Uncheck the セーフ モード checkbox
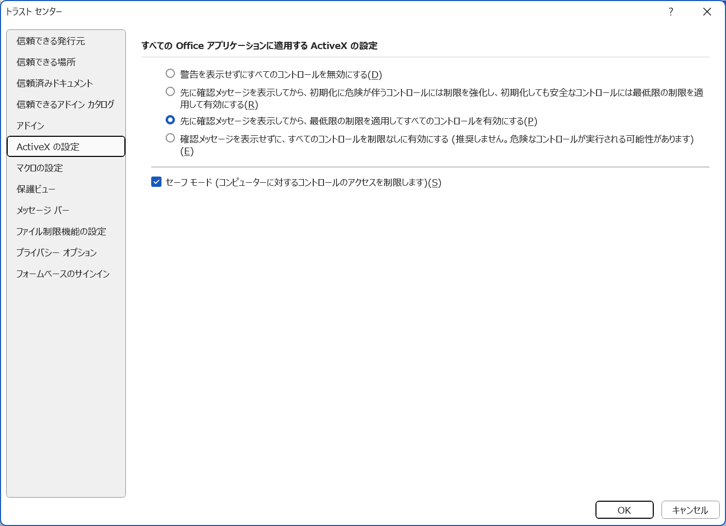Image resolution: width=726 pixels, height=526 pixels. tap(156, 182)
